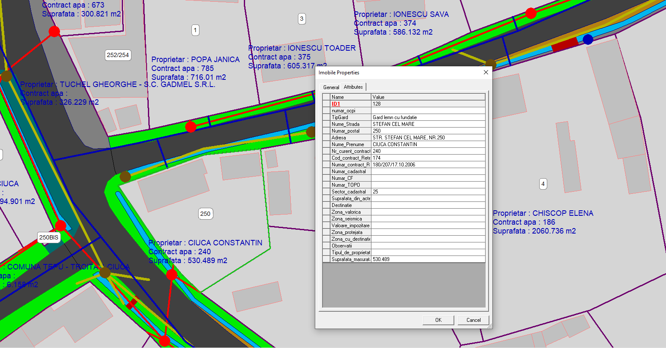The height and width of the screenshot is (348, 666).
Task: Select the CHISCOP ELENA owner label on the map
Action: tap(543, 213)
